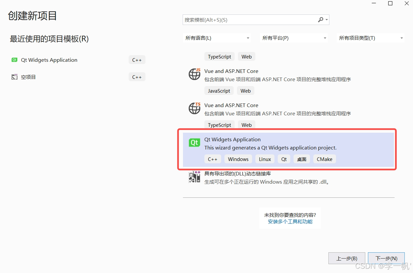Click the 上一步(B) back button

[x=347, y=258]
